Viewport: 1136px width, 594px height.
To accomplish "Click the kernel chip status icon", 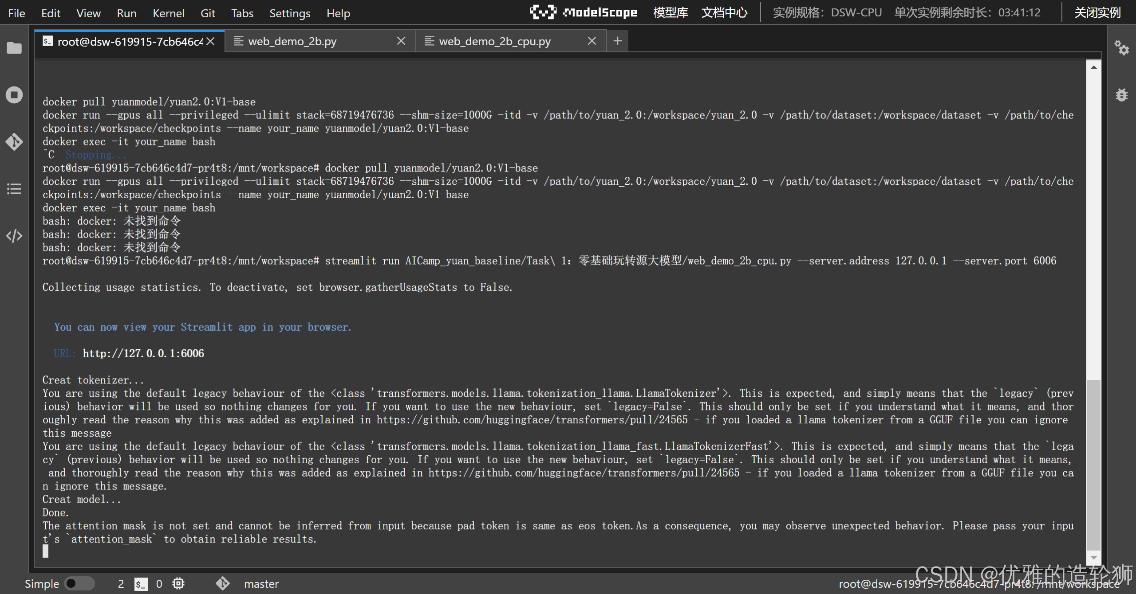I will tap(178, 584).
